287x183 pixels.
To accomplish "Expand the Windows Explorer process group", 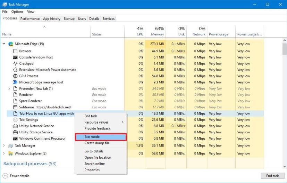I will [x=4, y=153].
